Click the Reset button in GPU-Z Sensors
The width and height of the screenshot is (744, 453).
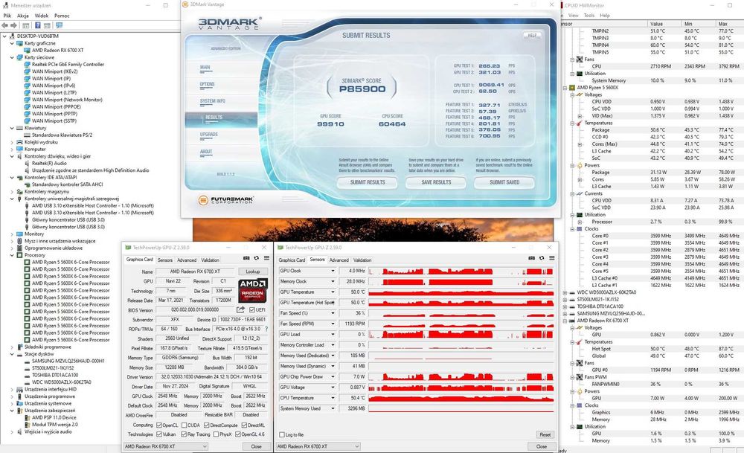point(545,434)
